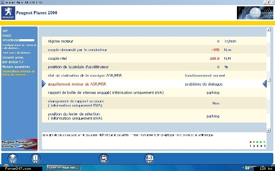Click the Peugeot lion logo
Screen dimensions: 275x171
pos(8,13)
